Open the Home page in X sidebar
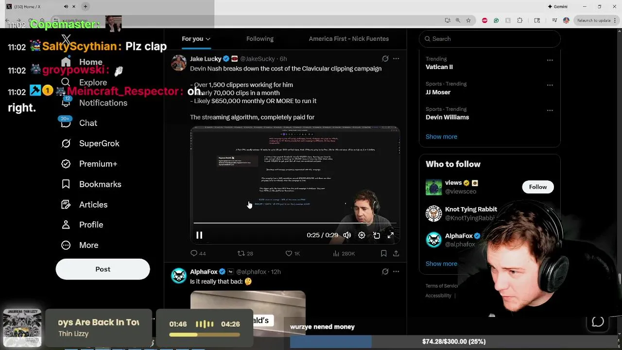This screenshot has width=622, height=350. click(82, 62)
